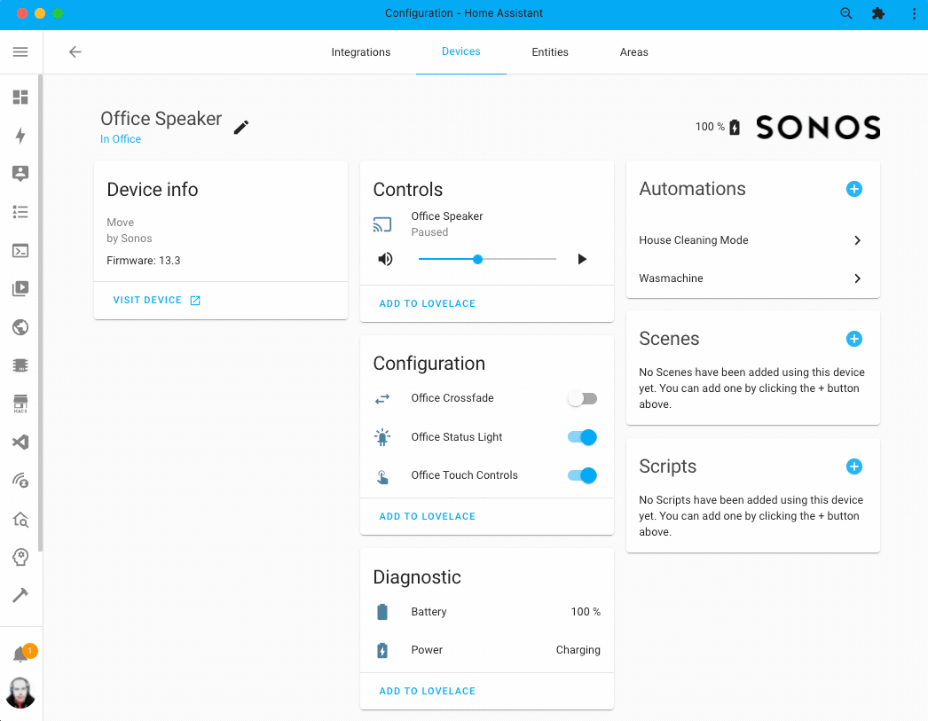Mute the speaker via the volume icon
Image resolution: width=928 pixels, height=721 pixels.
pyautogui.click(x=385, y=259)
